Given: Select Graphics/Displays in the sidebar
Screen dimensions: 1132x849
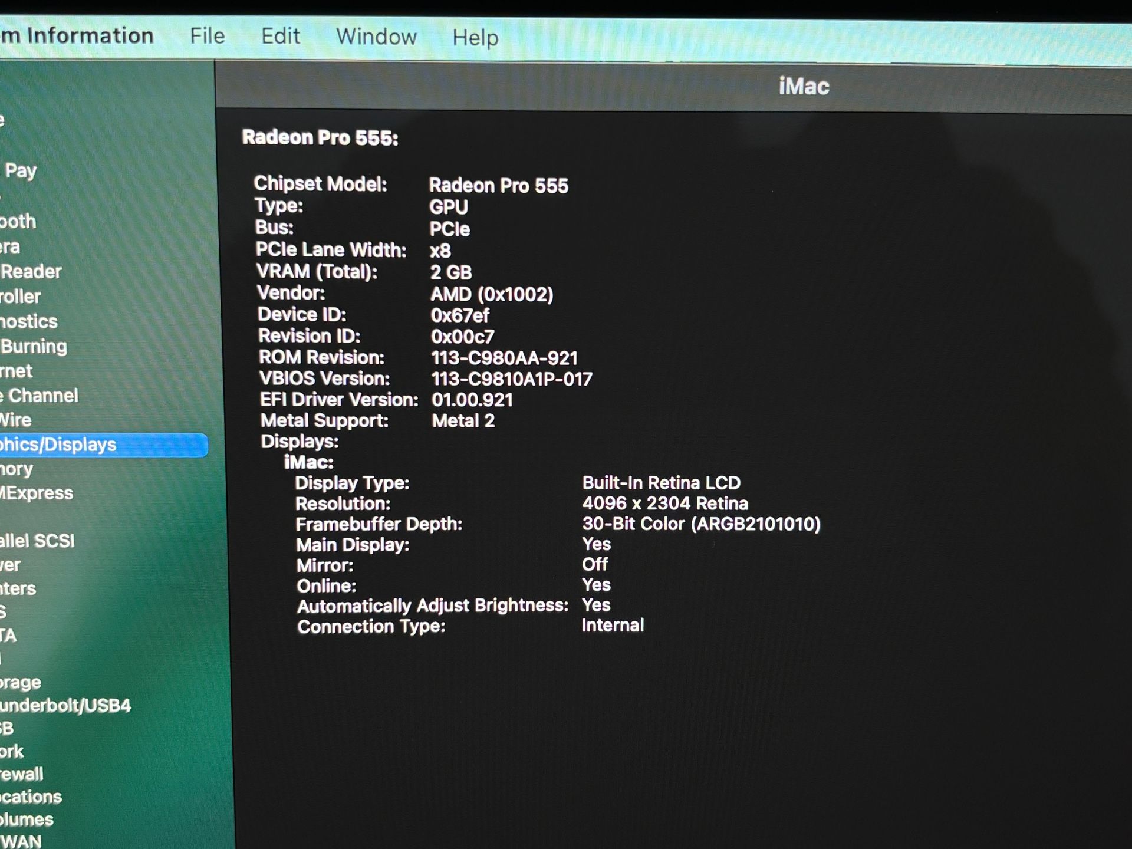Looking at the screenshot, I should click(x=103, y=445).
